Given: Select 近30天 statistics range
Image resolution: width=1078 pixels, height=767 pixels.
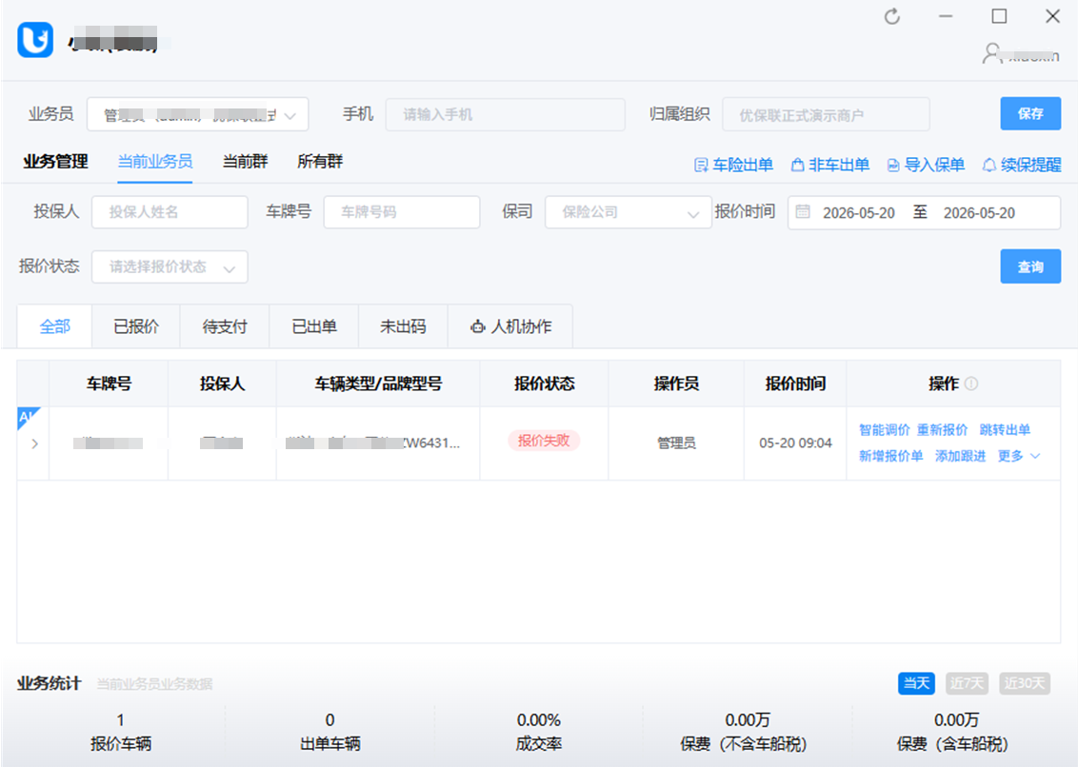Looking at the screenshot, I should tap(1025, 683).
